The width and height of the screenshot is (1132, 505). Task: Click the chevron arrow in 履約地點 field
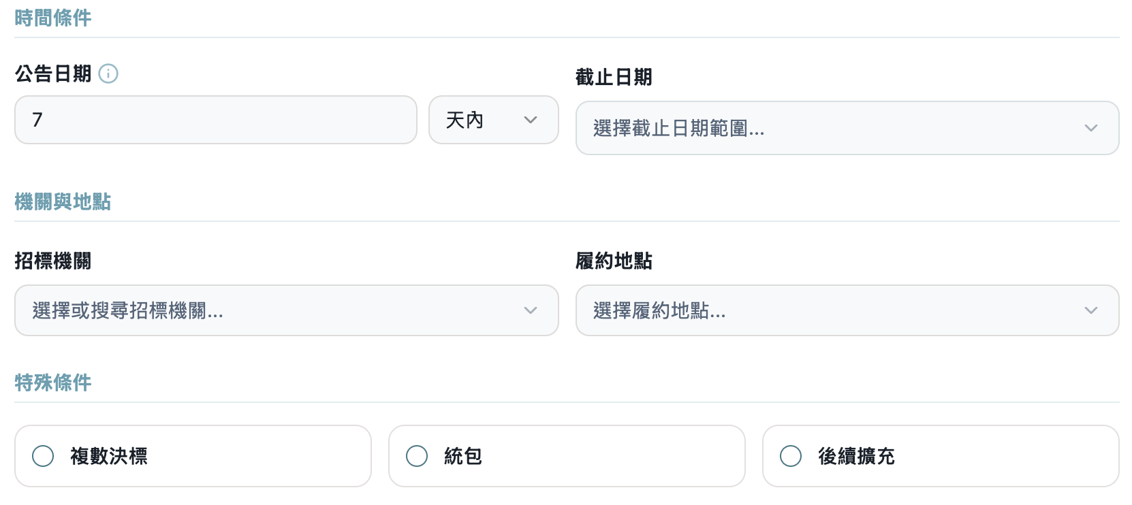coord(1090,310)
